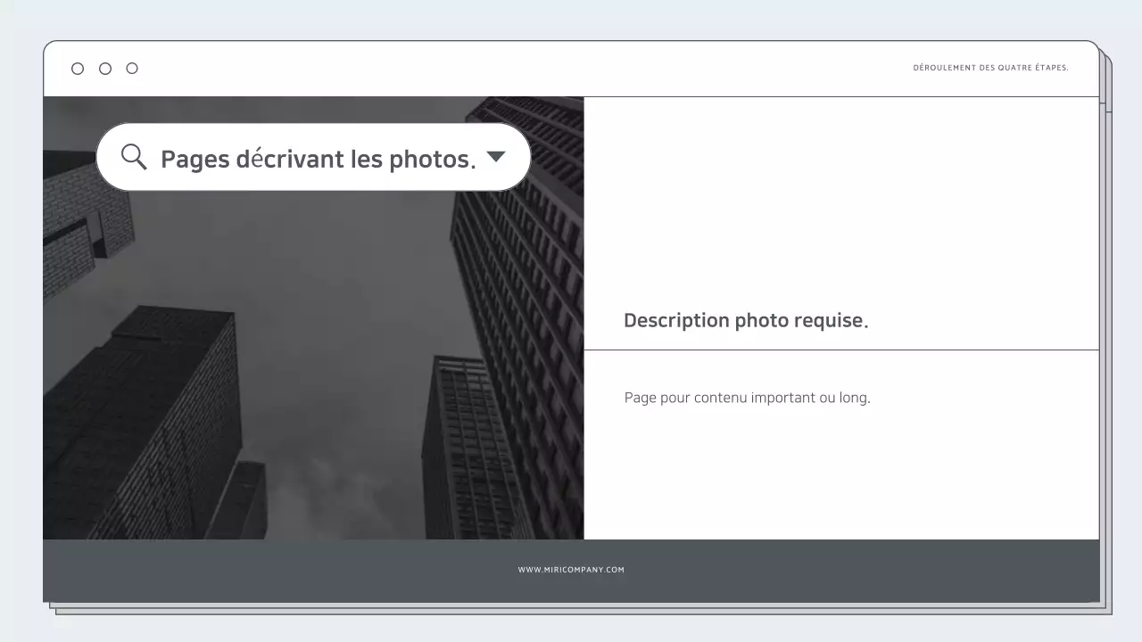Select the skyscraper photo thumbnail
Screen dimensions: 1142x642
coord(312,357)
